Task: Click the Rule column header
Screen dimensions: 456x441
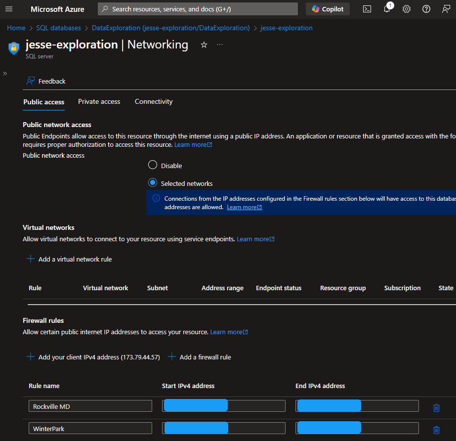Action: (x=35, y=288)
